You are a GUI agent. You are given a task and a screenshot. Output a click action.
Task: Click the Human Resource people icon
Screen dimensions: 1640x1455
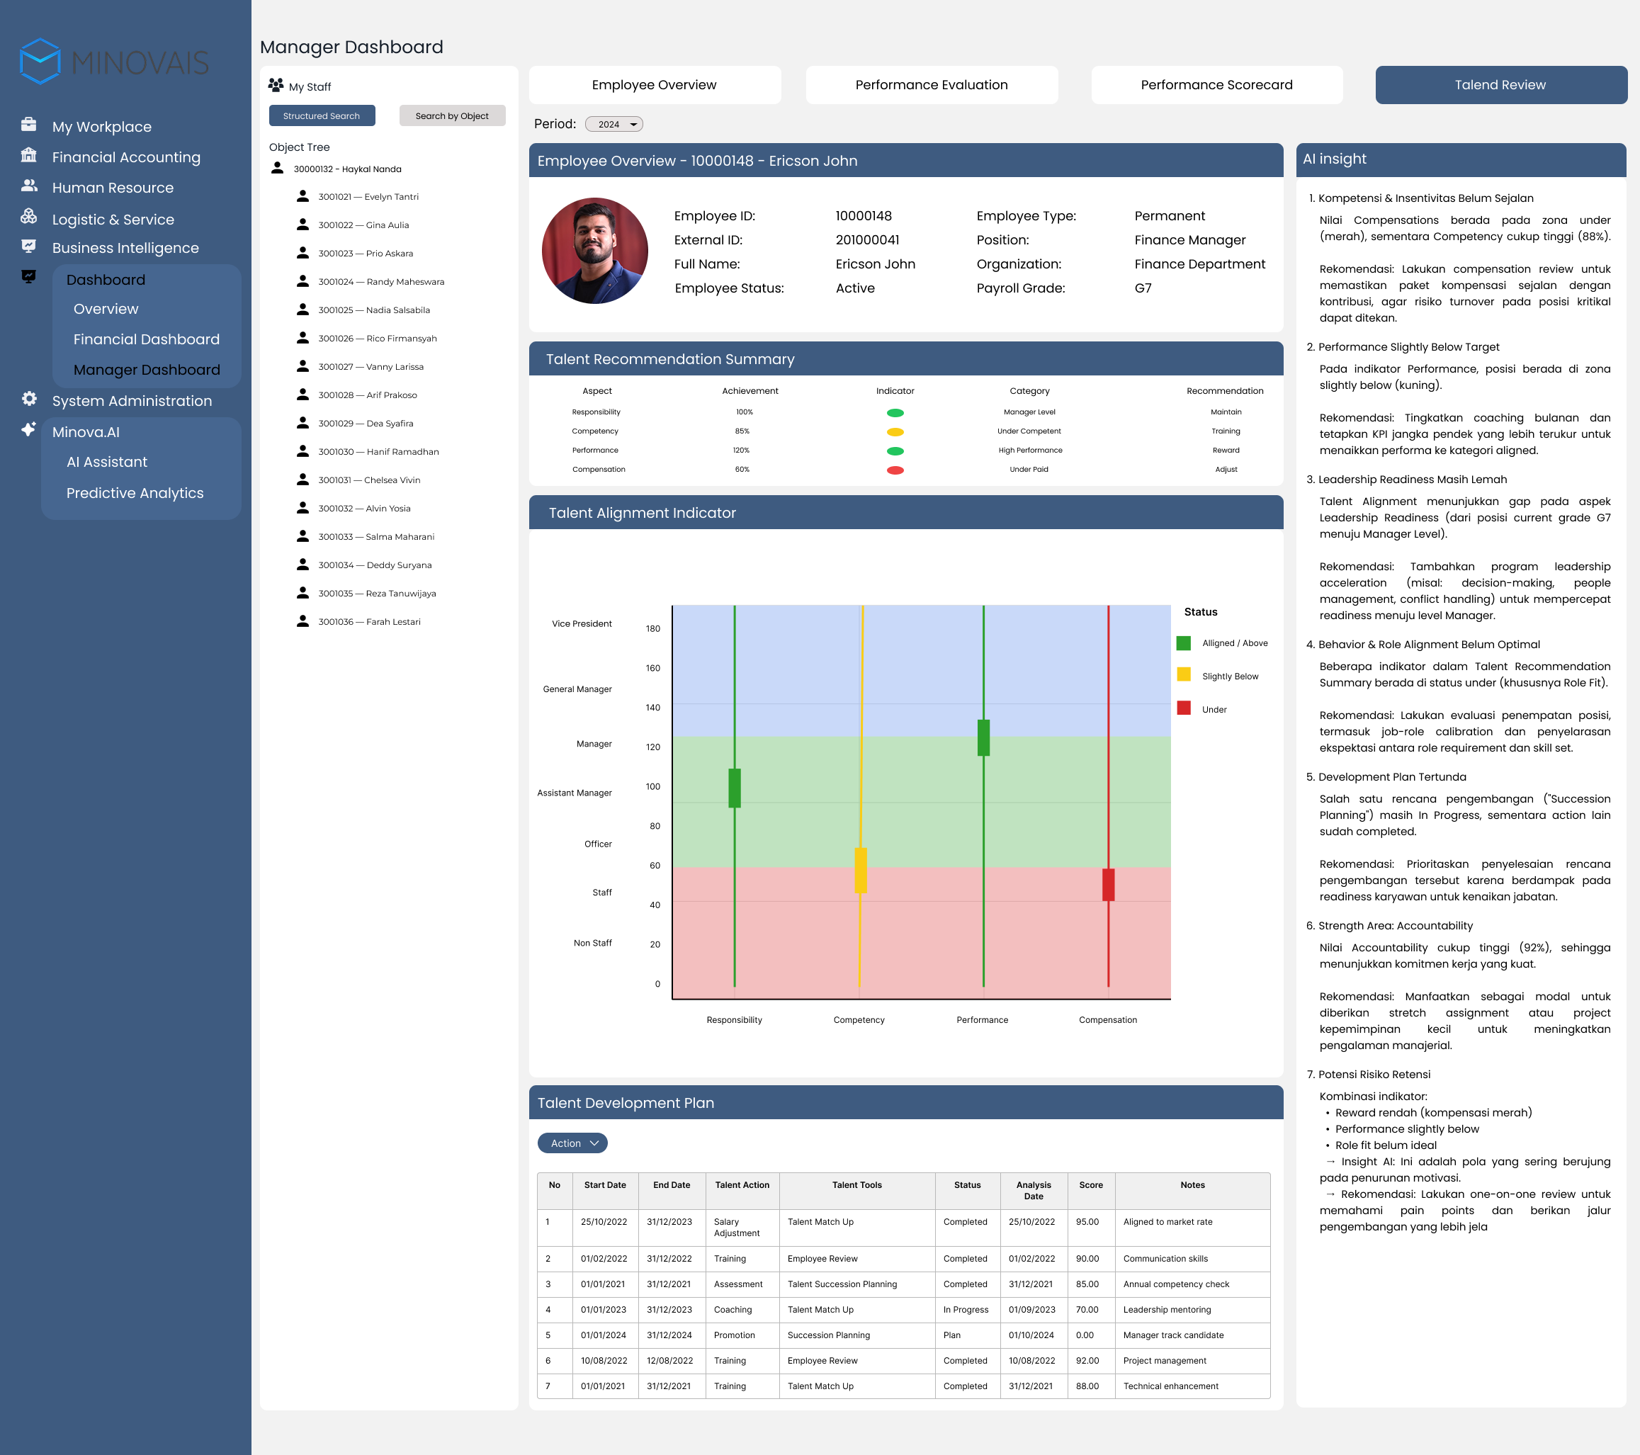[29, 186]
